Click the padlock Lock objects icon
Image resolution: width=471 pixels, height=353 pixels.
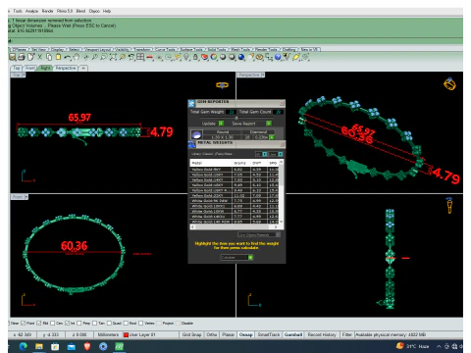pyautogui.click(x=195, y=57)
